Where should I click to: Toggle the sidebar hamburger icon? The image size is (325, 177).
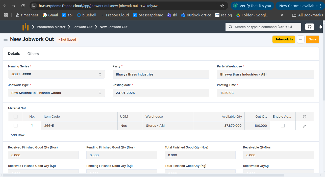click(x=5, y=39)
